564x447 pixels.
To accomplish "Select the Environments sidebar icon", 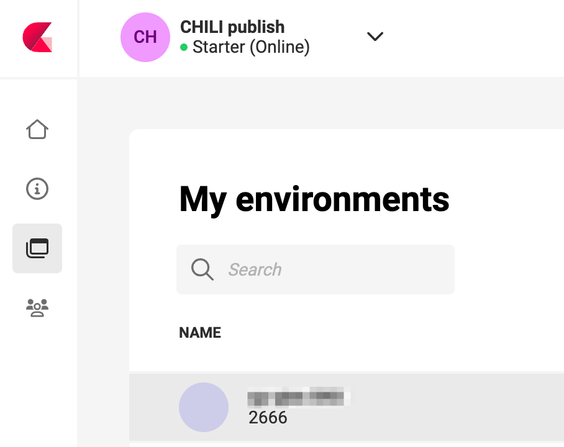I will click(x=37, y=248).
